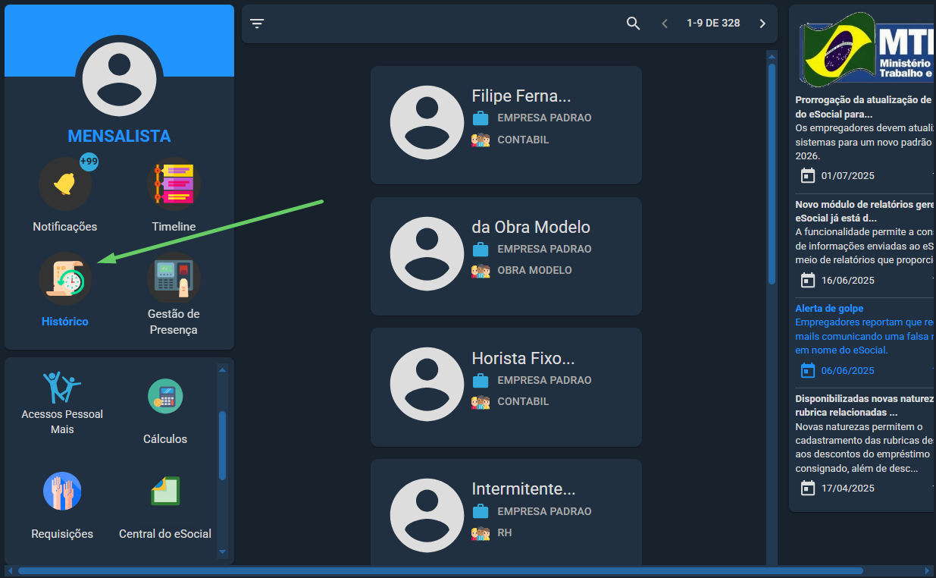
Task: Open the Novo módulo de relatórios news item
Action: tap(864, 211)
